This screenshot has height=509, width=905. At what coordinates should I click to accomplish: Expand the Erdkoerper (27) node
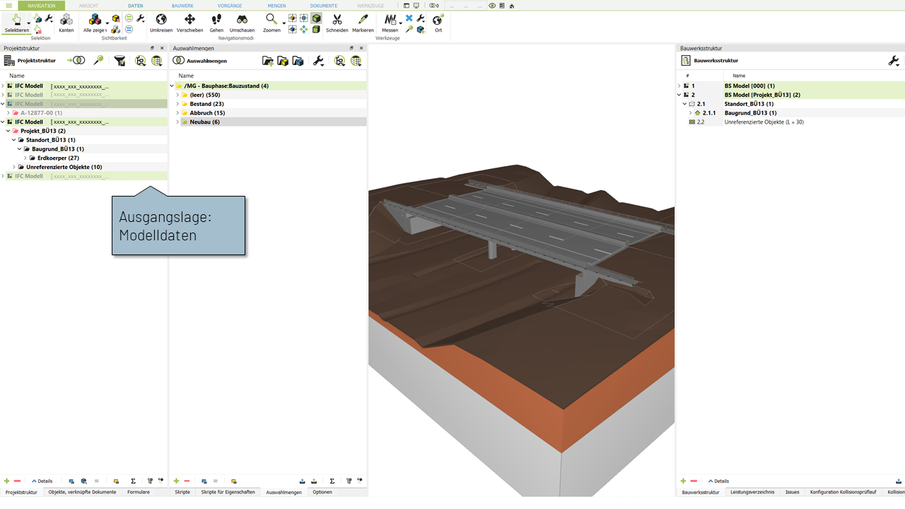(25, 158)
